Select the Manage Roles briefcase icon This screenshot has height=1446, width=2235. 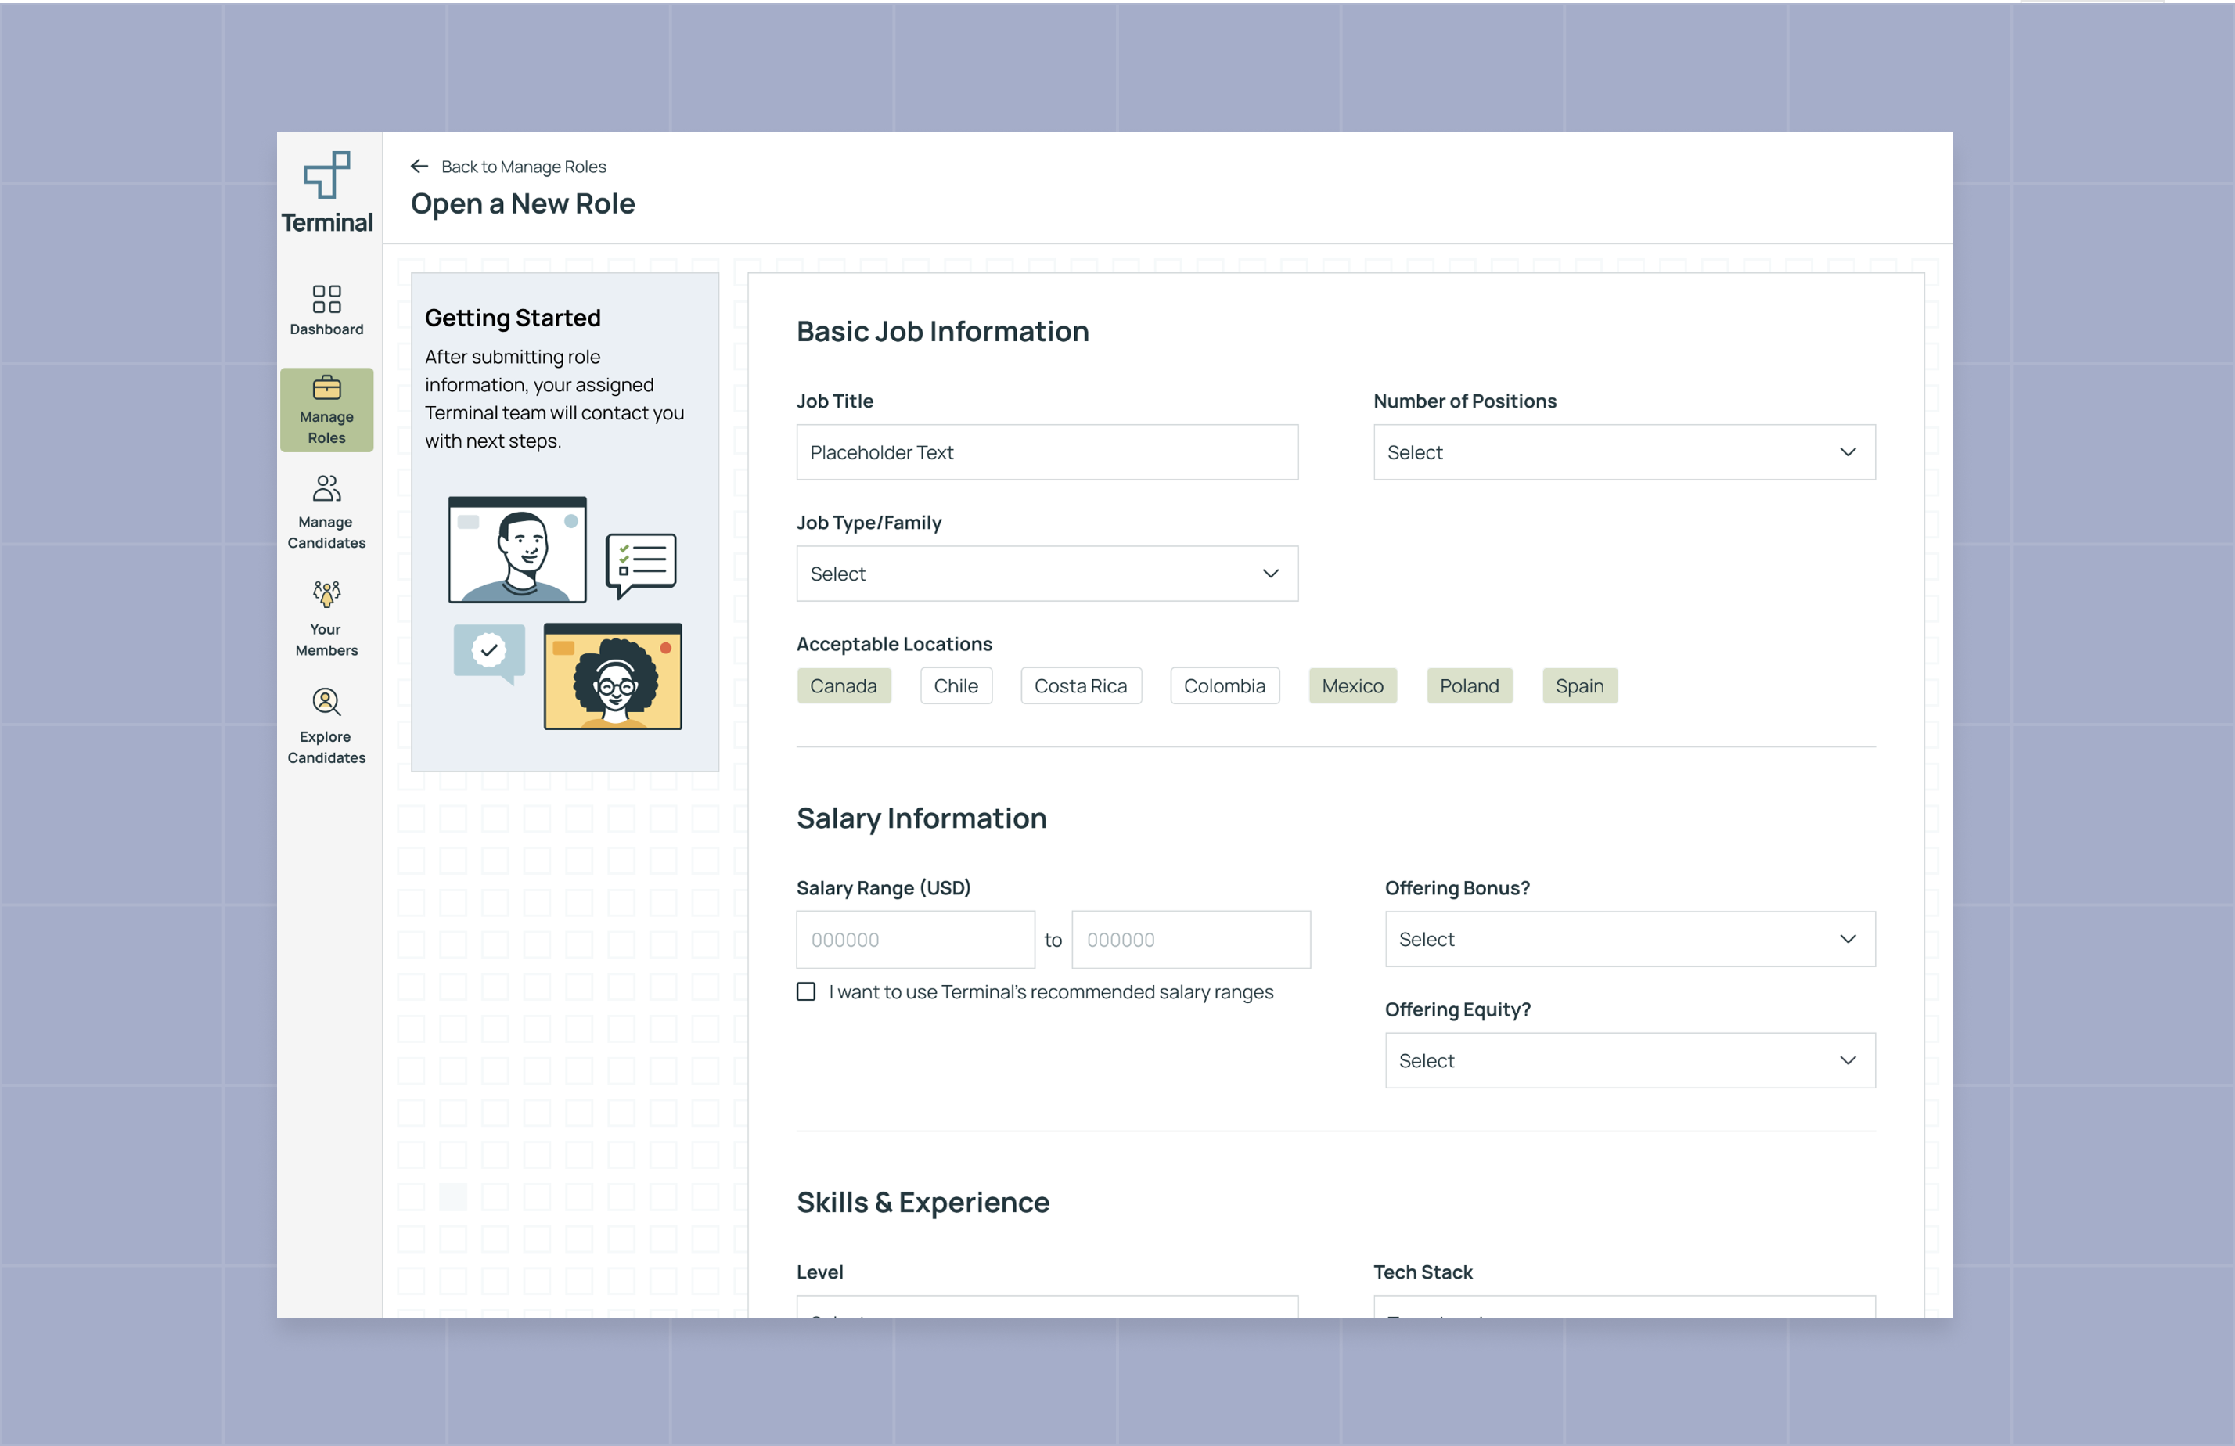pyautogui.click(x=326, y=388)
